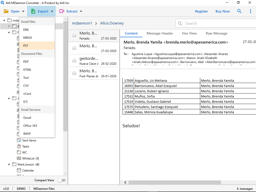Click the magnifier search icon in toolbar

pyautogui.click(x=239, y=11)
